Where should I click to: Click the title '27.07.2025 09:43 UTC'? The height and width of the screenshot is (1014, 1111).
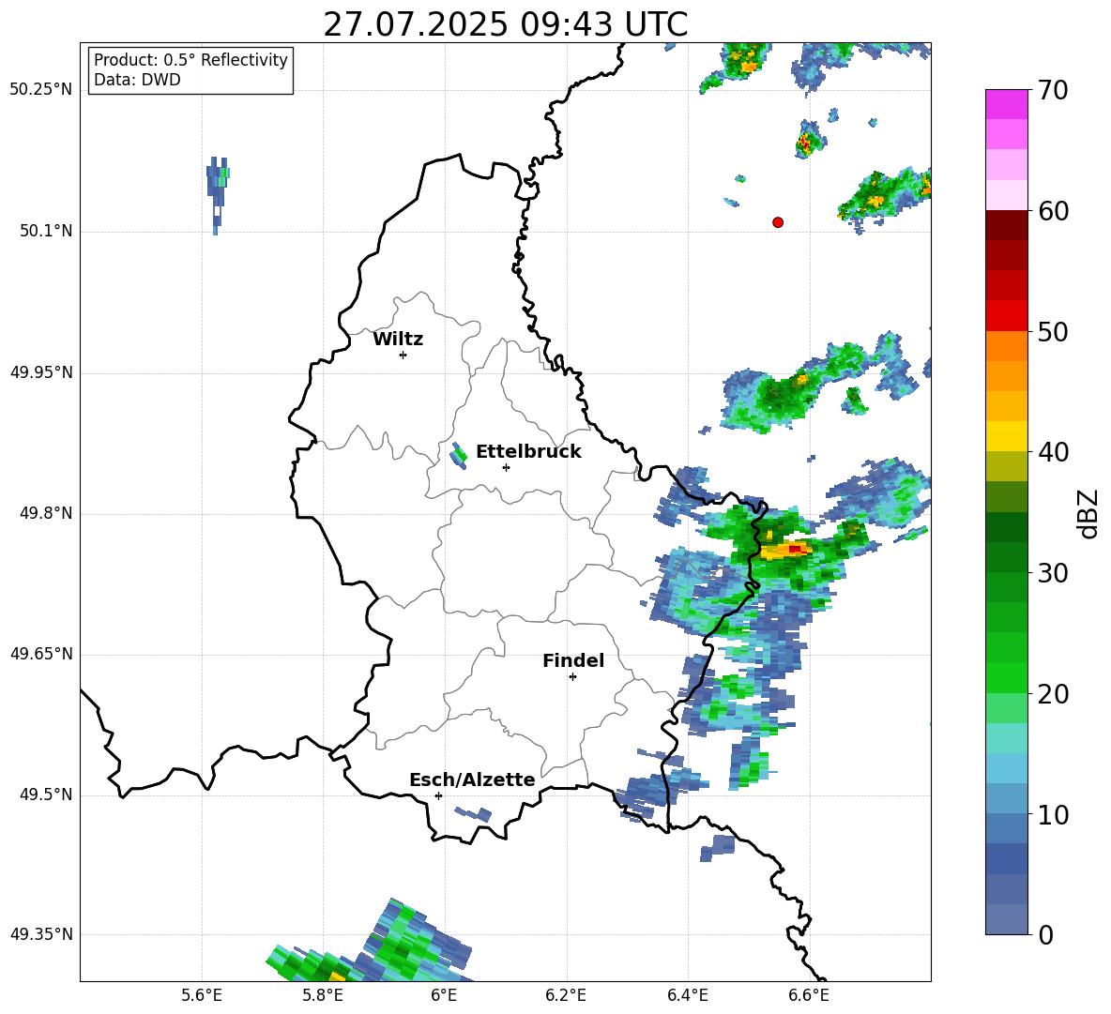pyautogui.click(x=505, y=24)
